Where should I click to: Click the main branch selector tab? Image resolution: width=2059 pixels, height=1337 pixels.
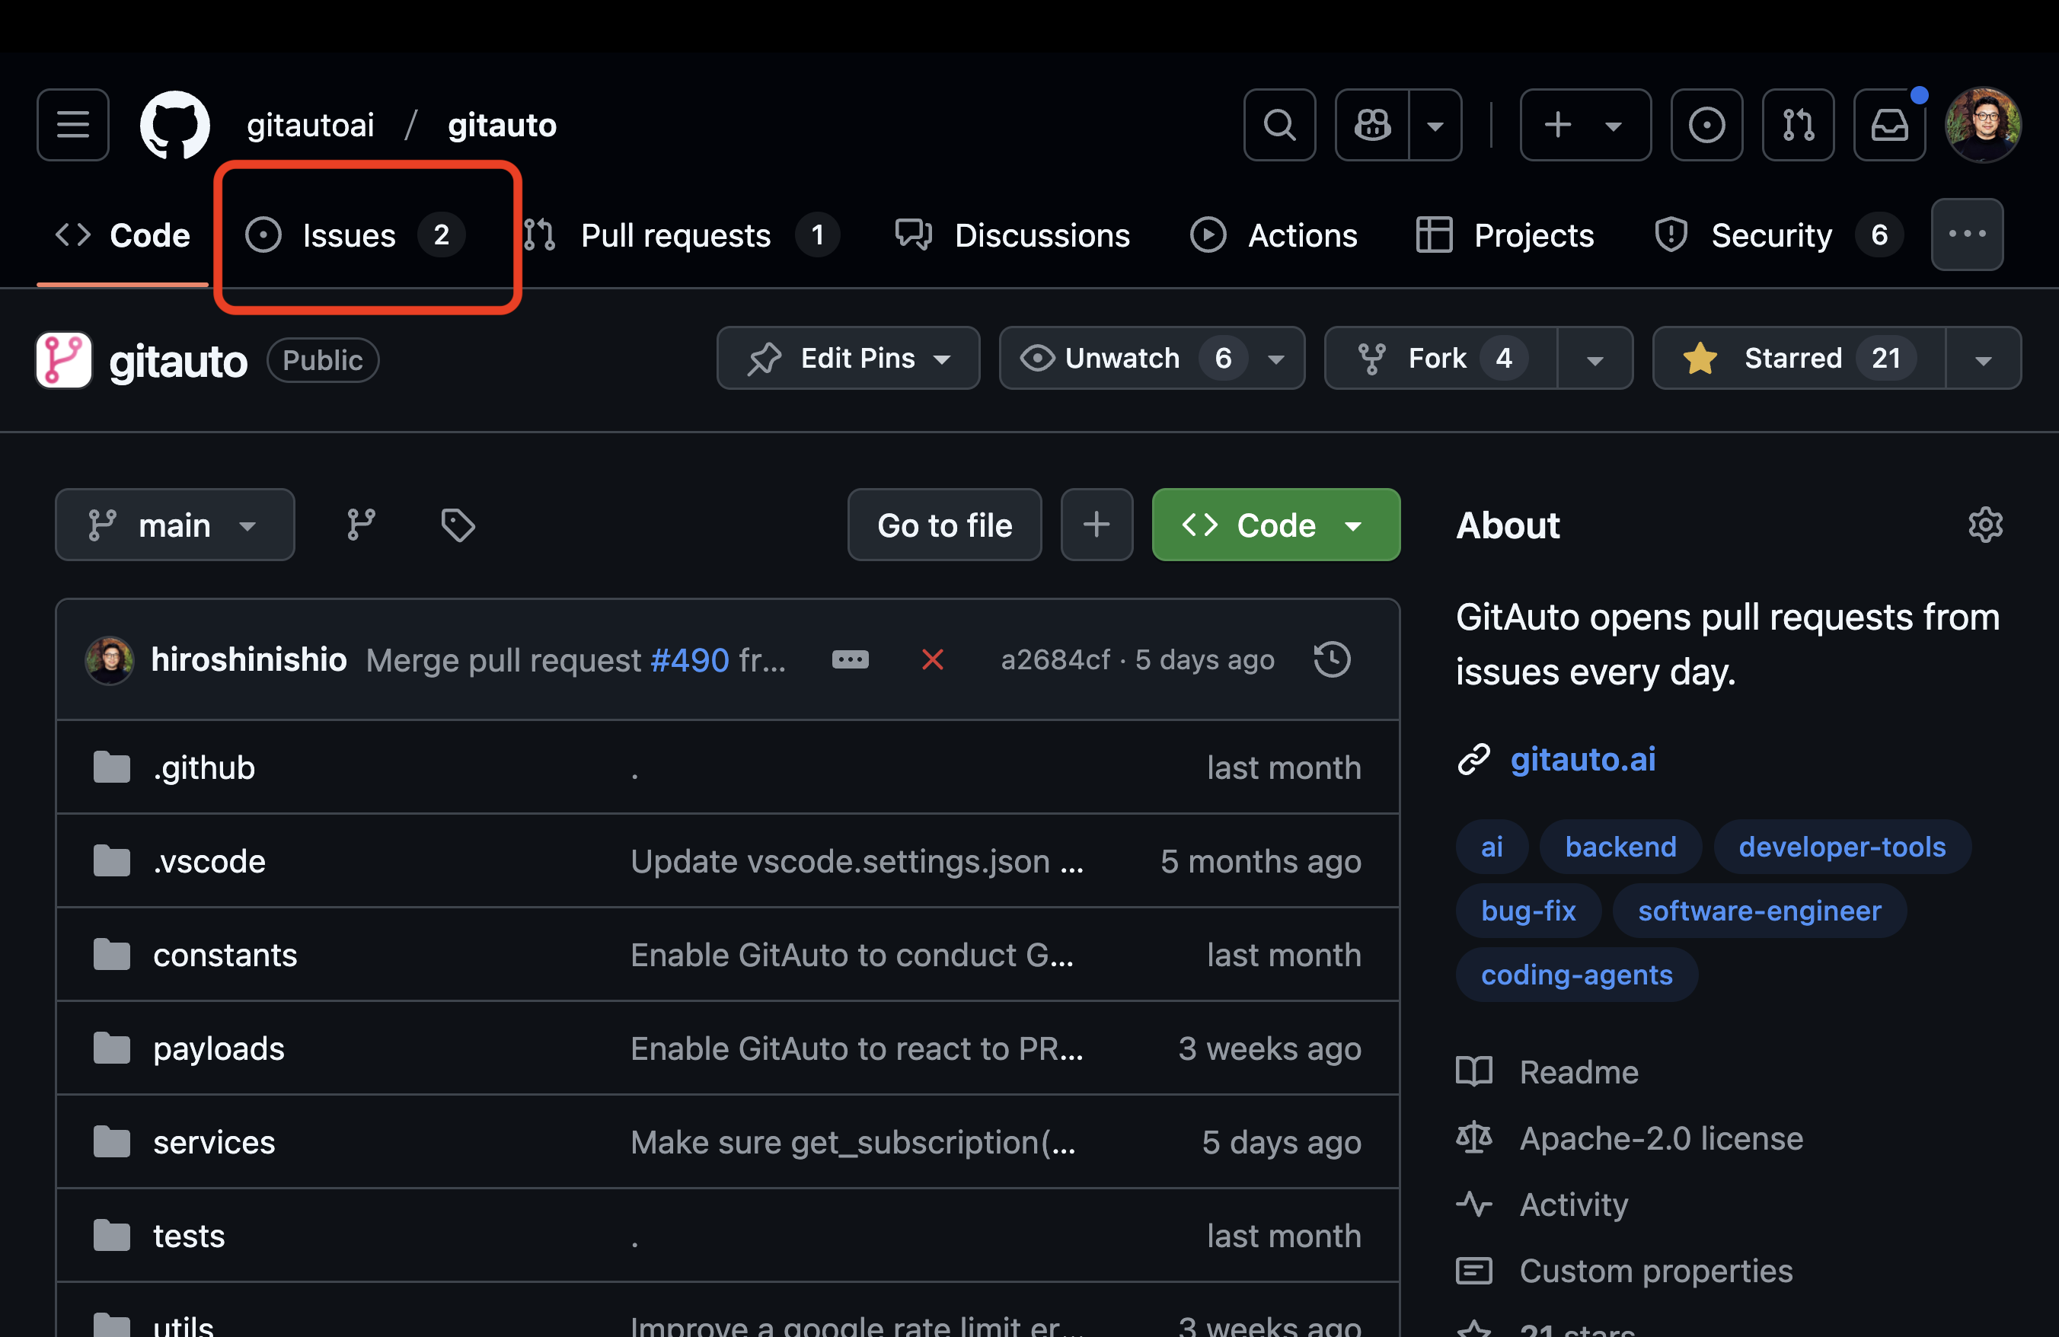171,525
